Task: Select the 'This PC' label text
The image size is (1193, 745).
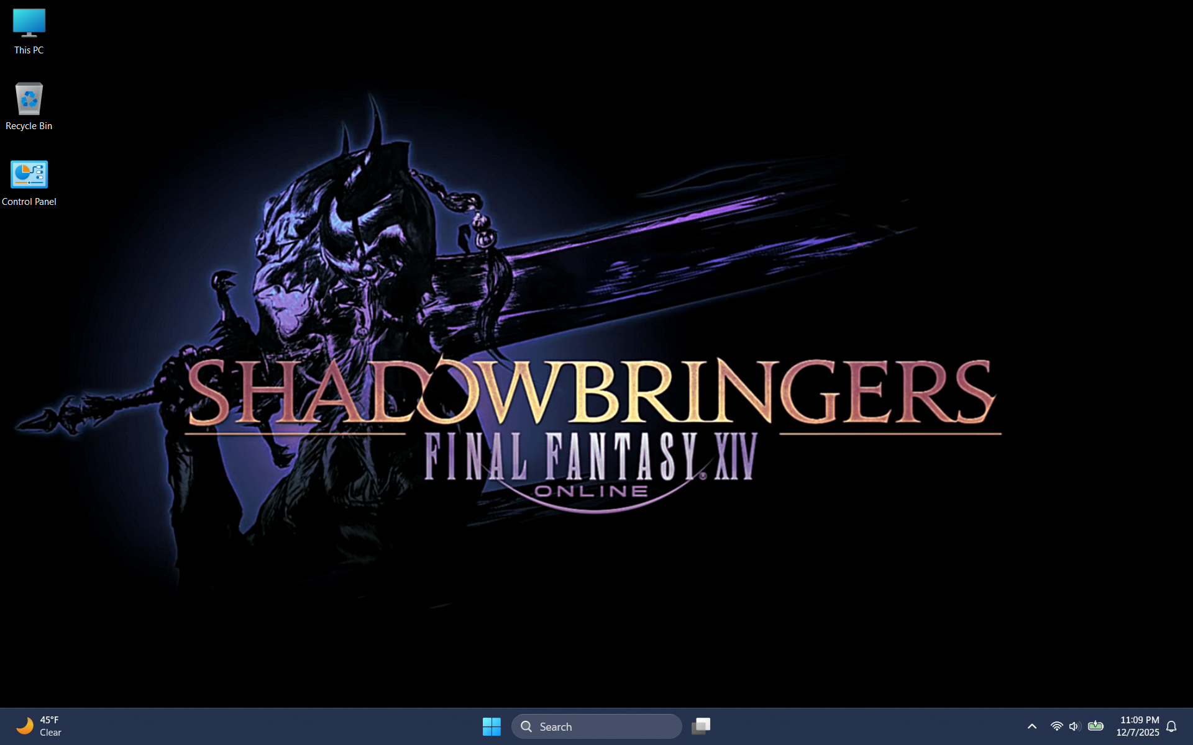Action: pos(28,50)
